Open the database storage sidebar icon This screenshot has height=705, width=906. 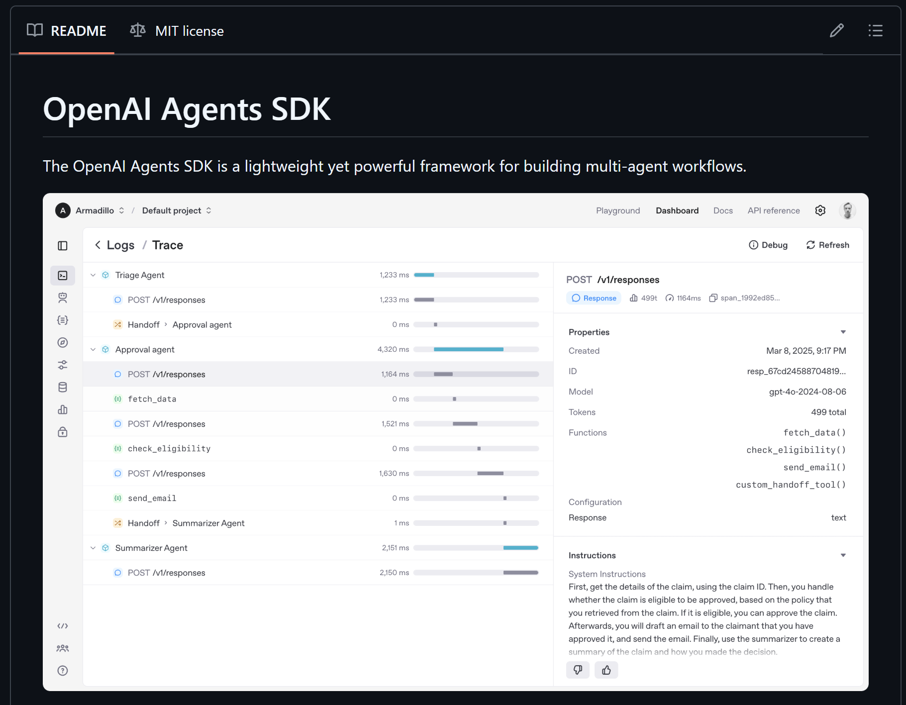pyautogui.click(x=63, y=387)
